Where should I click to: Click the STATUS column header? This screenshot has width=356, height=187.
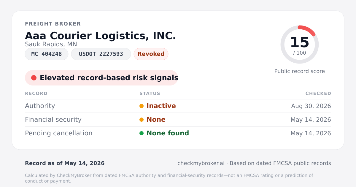point(150,93)
